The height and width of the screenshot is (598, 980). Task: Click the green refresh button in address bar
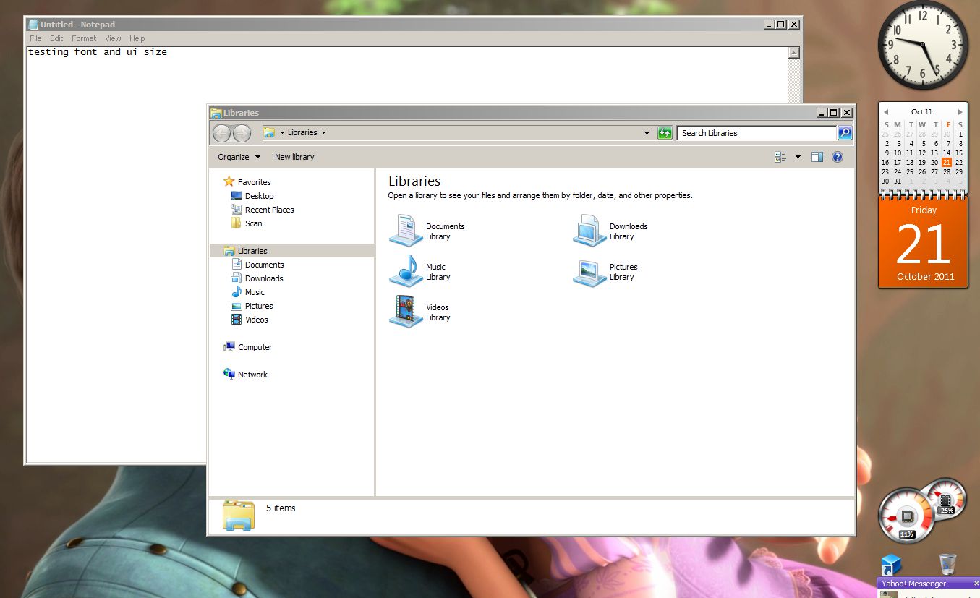pyautogui.click(x=665, y=133)
